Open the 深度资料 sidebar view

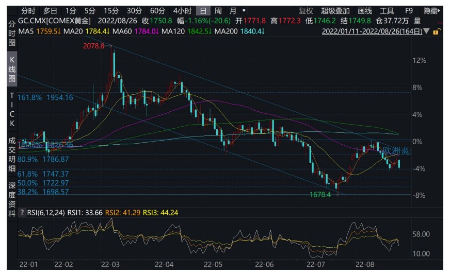click(12, 199)
